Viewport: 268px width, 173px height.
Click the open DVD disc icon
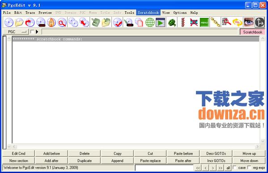[x=9, y=22]
